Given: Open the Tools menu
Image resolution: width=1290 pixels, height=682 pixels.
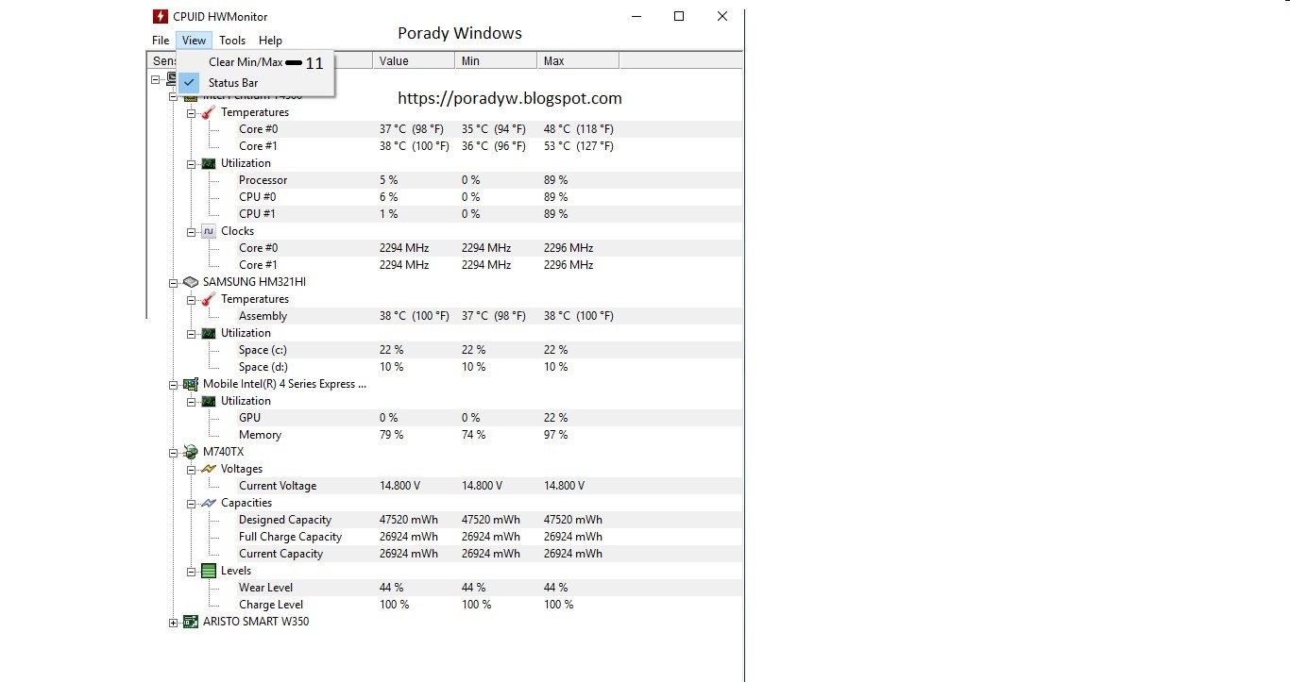Looking at the screenshot, I should pos(232,41).
